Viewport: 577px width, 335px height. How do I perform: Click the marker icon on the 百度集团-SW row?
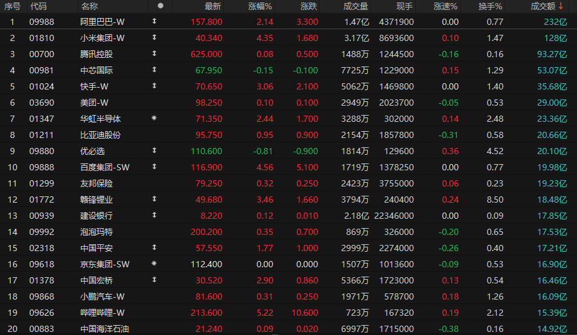point(154,167)
